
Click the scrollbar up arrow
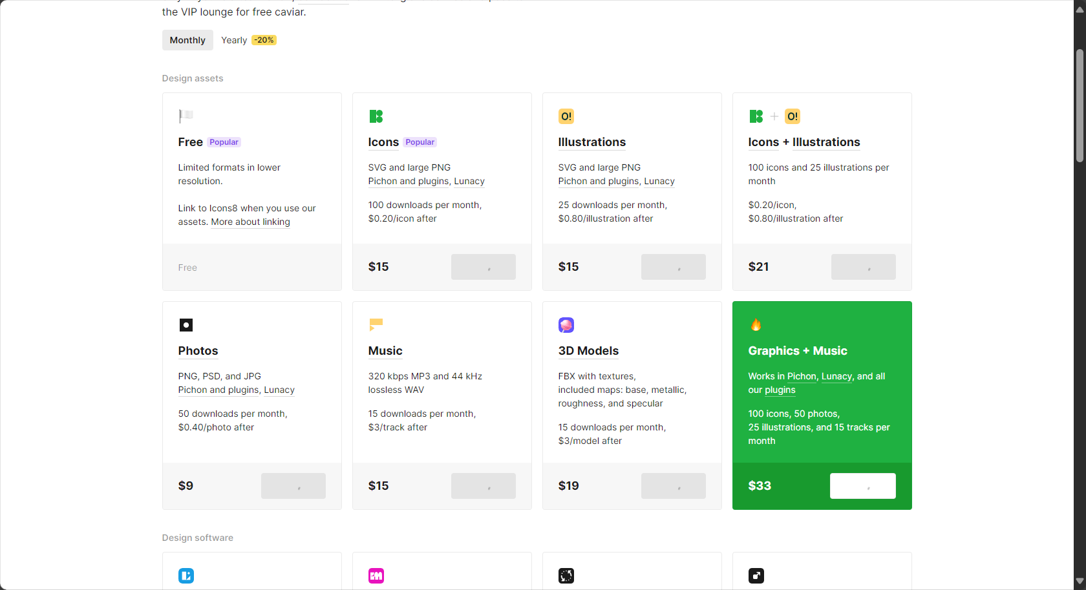1080,10
